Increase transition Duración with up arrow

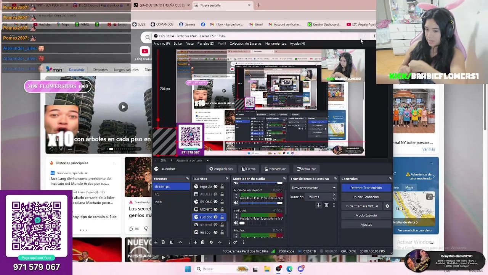point(334,195)
